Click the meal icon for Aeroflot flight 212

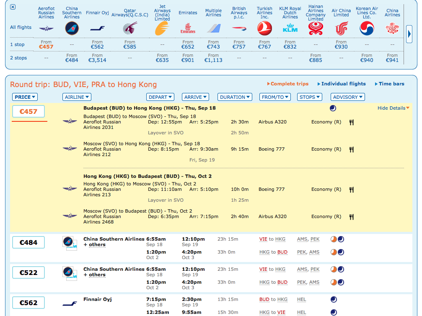(x=352, y=149)
